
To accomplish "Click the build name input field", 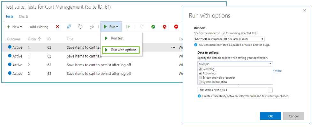I will tap(232, 90).
